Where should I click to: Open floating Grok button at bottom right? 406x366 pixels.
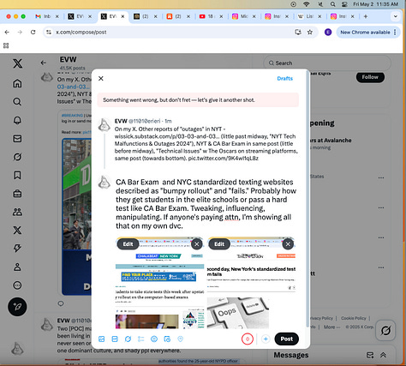pos(385,331)
